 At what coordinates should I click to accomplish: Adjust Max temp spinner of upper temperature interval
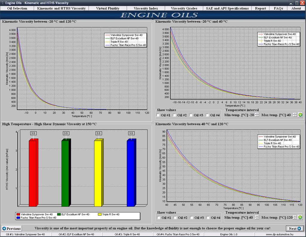295,115
